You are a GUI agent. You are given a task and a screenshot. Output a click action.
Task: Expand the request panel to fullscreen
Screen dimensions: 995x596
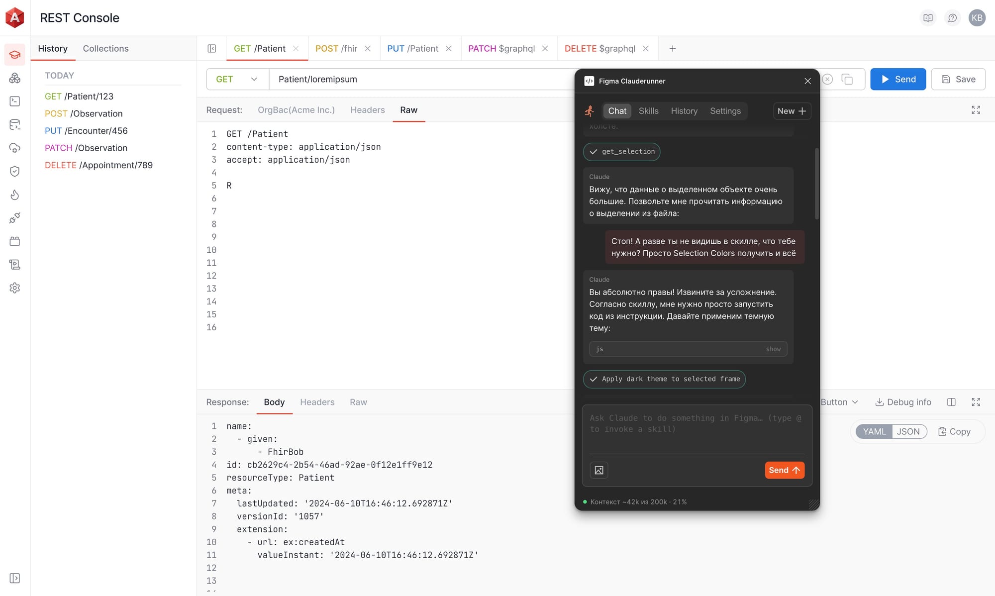point(976,110)
